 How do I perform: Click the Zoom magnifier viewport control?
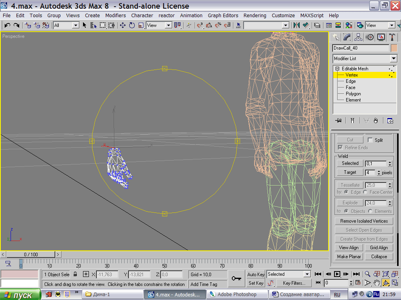(367, 274)
